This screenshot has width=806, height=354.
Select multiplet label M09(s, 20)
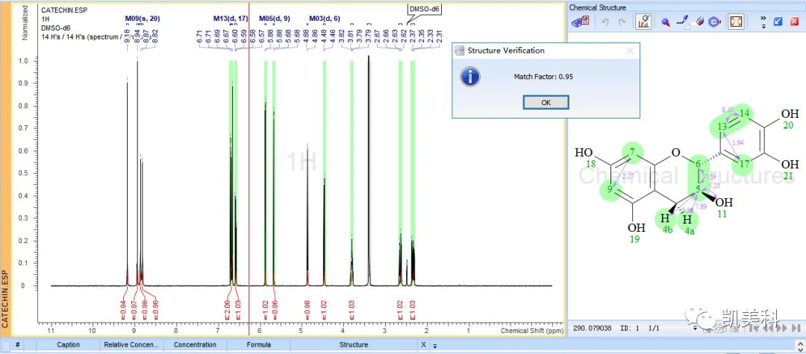point(143,19)
